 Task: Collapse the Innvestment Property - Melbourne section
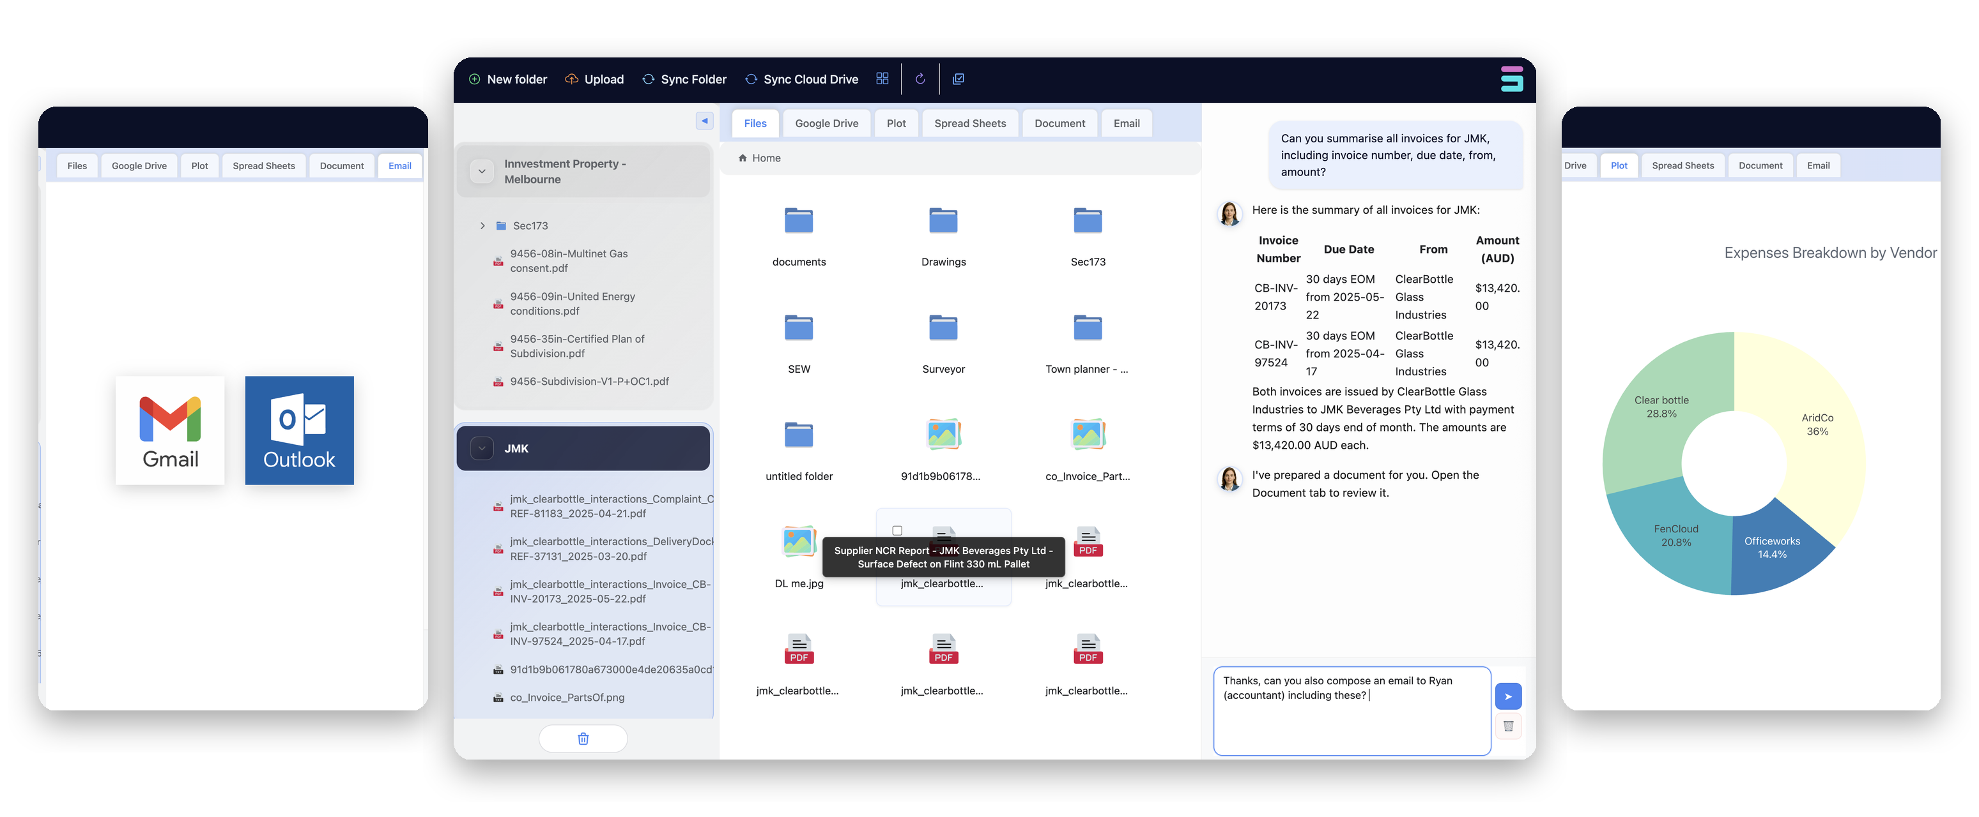point(482,171)
